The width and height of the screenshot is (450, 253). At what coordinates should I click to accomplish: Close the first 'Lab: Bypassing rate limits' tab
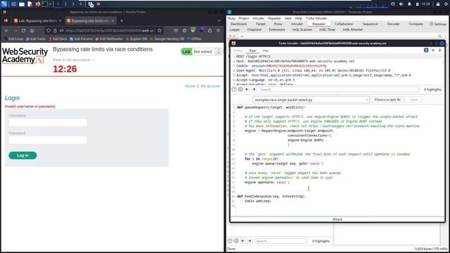(60, 20)
